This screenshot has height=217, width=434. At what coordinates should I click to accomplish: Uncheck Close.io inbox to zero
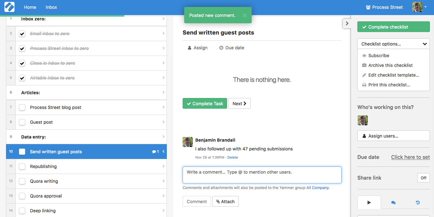coord(22,63)
